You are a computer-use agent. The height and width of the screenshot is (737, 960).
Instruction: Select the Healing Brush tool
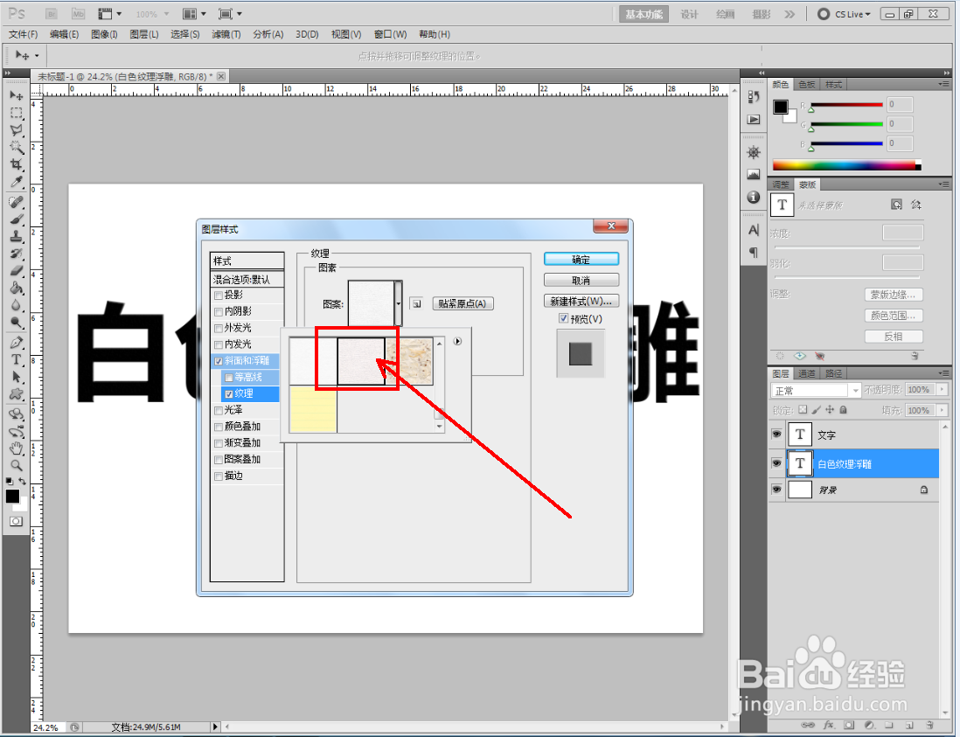[16, 202]
